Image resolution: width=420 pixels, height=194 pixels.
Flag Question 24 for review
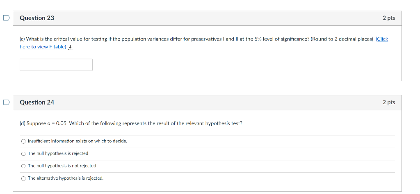(6, 102)
